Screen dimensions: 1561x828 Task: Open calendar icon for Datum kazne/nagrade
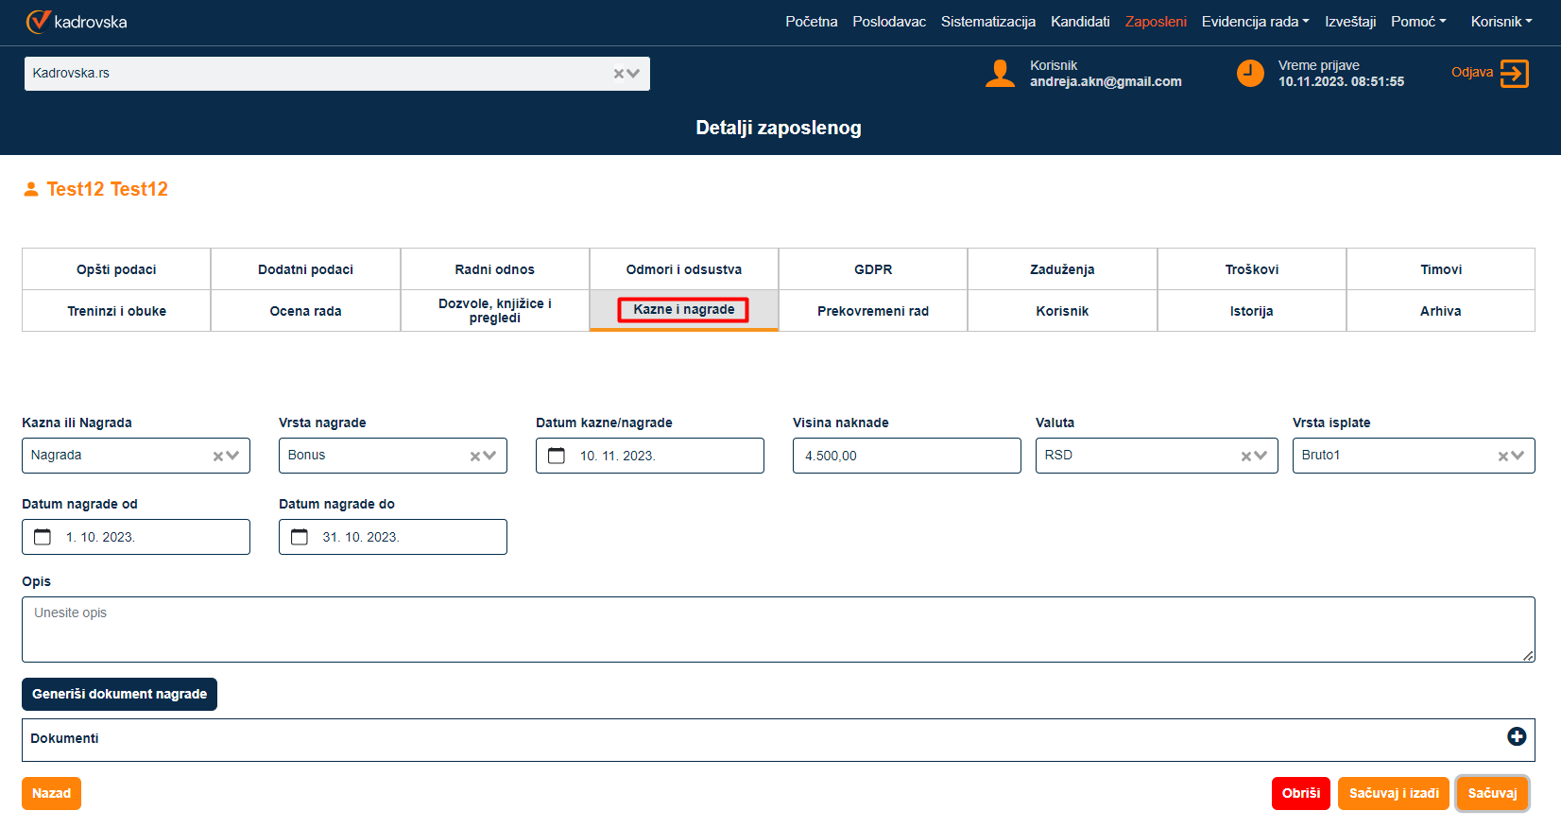(557, 456)
